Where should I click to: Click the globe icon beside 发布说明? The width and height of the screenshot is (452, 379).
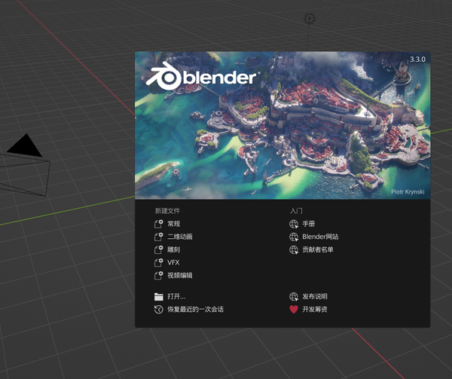[x=294, y=297]
